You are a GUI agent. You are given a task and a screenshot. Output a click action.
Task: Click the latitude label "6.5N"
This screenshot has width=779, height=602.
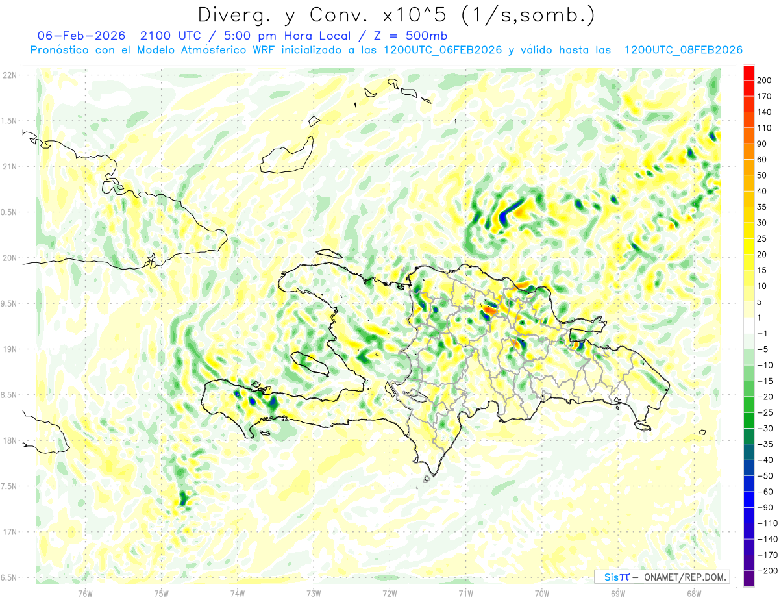coord(9,578)
